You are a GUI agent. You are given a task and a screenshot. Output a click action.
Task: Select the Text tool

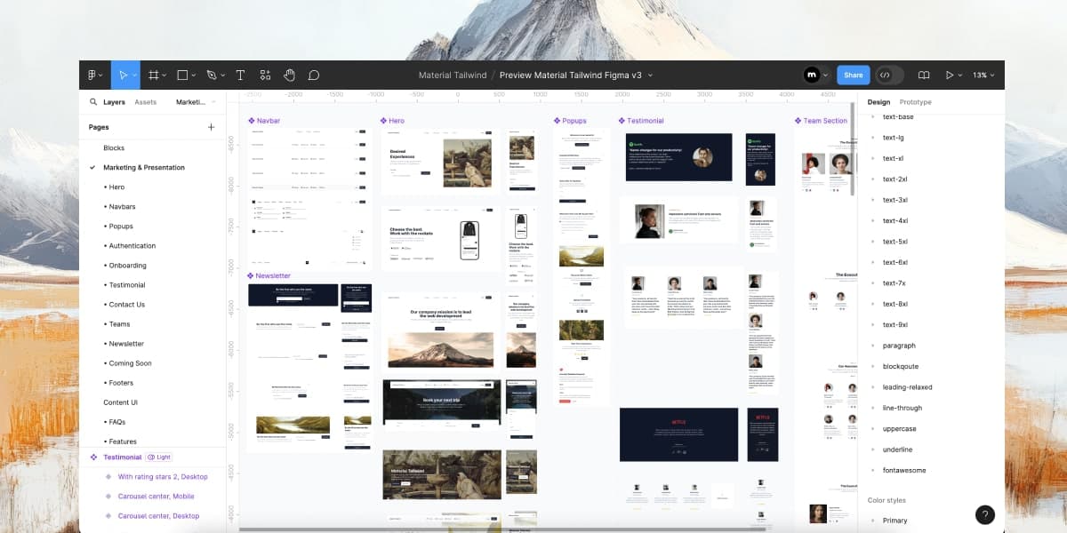[x=240, y=76]
